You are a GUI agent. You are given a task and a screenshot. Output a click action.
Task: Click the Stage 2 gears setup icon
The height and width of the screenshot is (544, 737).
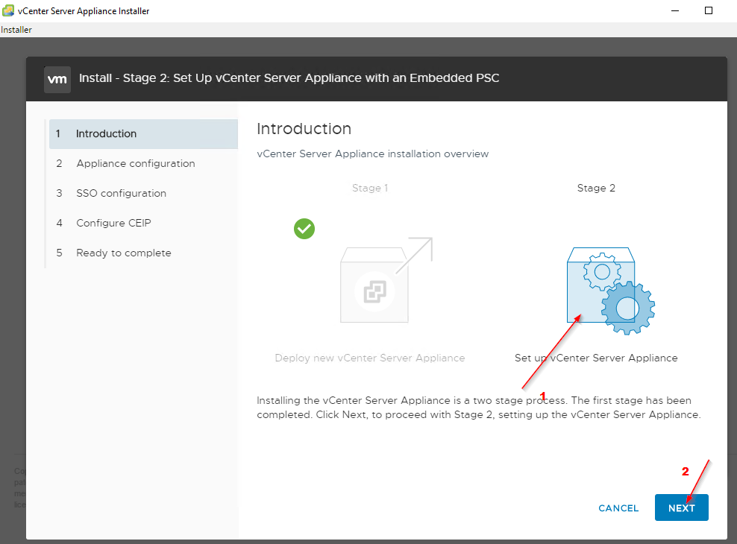[x=611, y=291]
